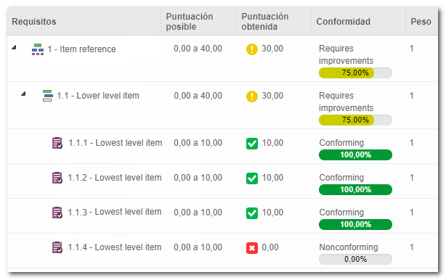Click green check icon for item 1.1.3
The height and width of the screenshot is (280, 446).
click(252, 213)
